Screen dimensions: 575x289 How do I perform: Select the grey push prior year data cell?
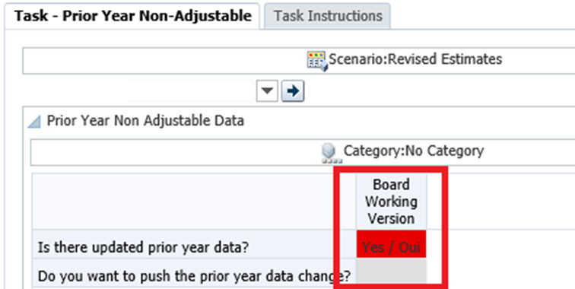pos(391,272)
